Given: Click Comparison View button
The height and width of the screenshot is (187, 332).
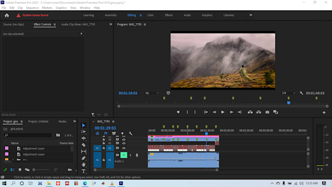Looking at the screenshot, I should click(x=276, y=112).
